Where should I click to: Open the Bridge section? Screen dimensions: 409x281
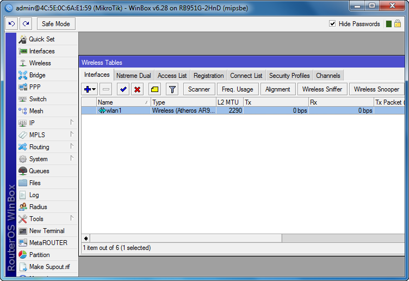point(47,75)
